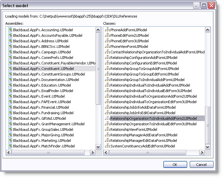222x177 pixels.
Task: Click the class icon beside RelationshipGroupToGroupAddFormUIModel
Action: [x=107, y=68]
